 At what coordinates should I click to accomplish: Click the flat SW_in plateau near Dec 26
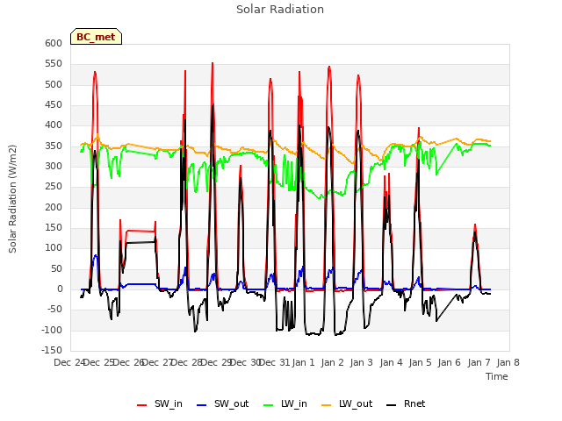[140, 231]
